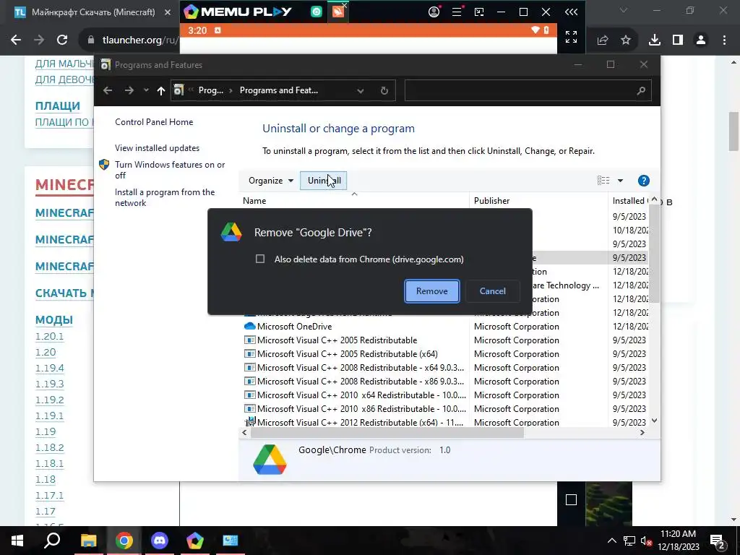Open the Chrome downloads icon
Screen dimensions: 740x555
pyautogui.click(x=655, y=40)
